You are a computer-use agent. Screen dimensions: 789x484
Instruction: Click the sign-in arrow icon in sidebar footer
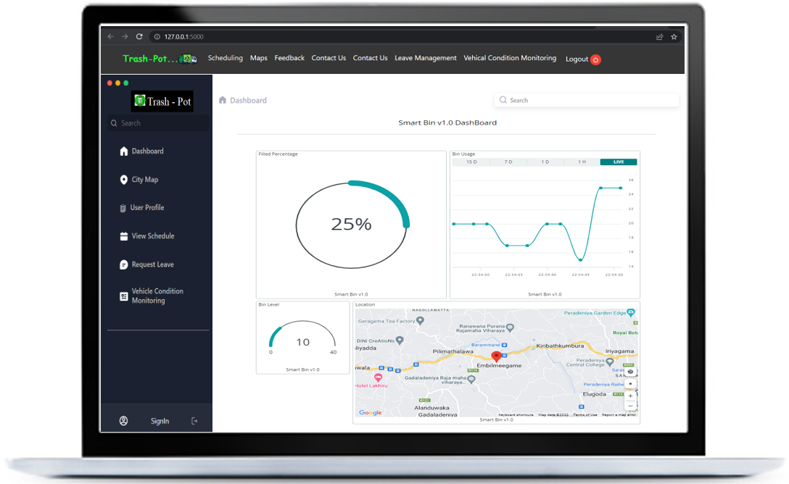194,421
